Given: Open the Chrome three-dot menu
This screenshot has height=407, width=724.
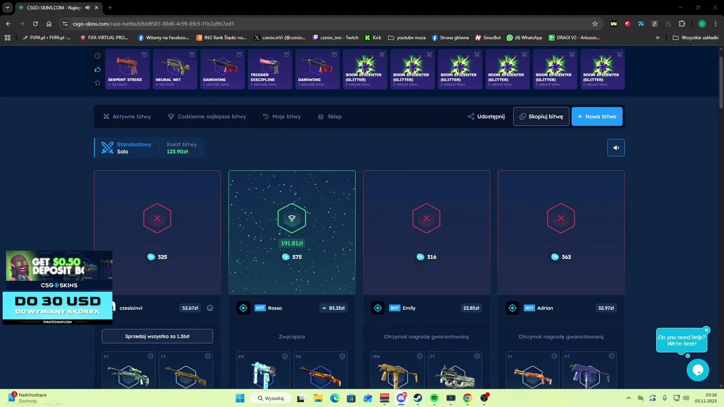Looking at the screenshot, I should pyautogui.click(x=716, y=24).
